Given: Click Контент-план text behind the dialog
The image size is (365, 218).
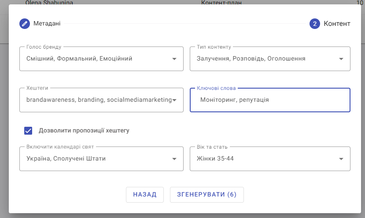Looking at the screenshot, I should (221, 2).
